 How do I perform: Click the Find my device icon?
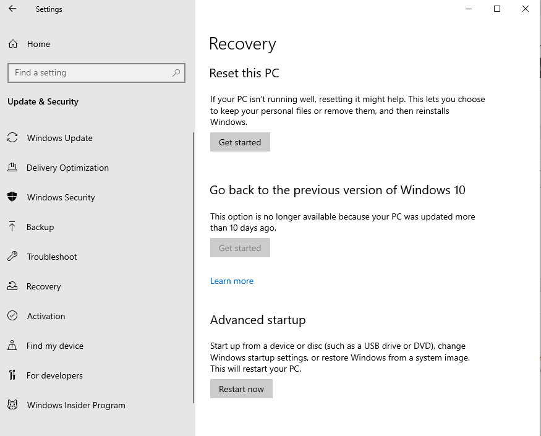[x=12, y=345]
